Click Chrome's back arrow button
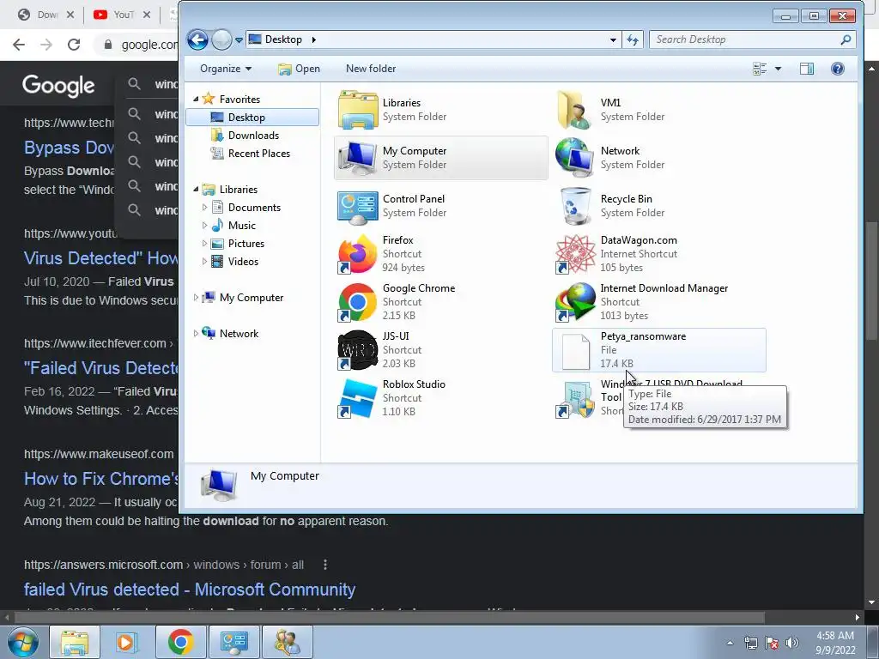The image size is (879, 659). tap(19, 45)
